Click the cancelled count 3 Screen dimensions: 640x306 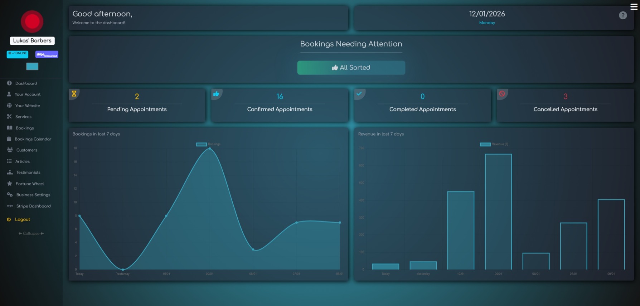[566, 97]
